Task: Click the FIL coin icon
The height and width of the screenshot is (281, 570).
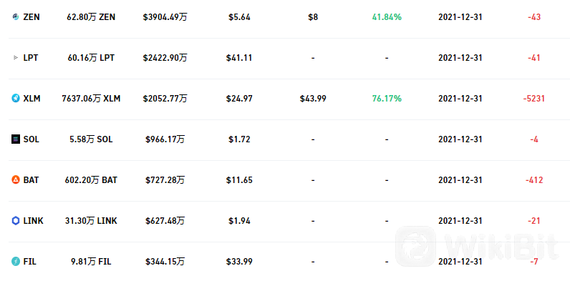Action: coord(15,262)
